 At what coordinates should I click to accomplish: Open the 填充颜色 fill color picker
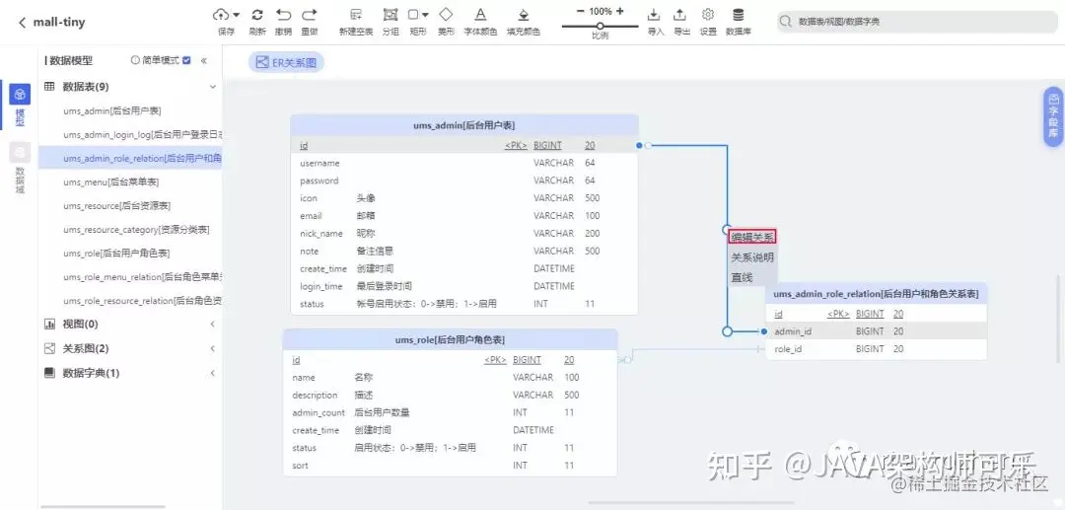click(523, 14)
